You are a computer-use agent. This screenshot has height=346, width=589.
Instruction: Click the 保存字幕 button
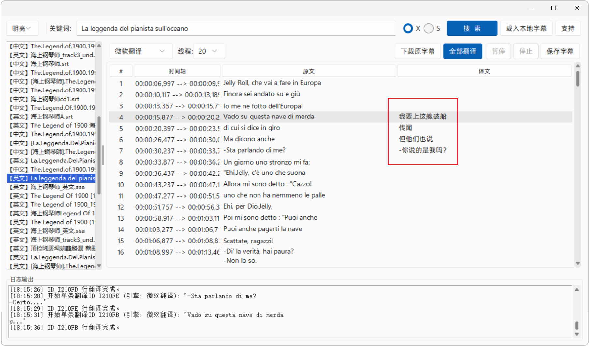(560, 51)
